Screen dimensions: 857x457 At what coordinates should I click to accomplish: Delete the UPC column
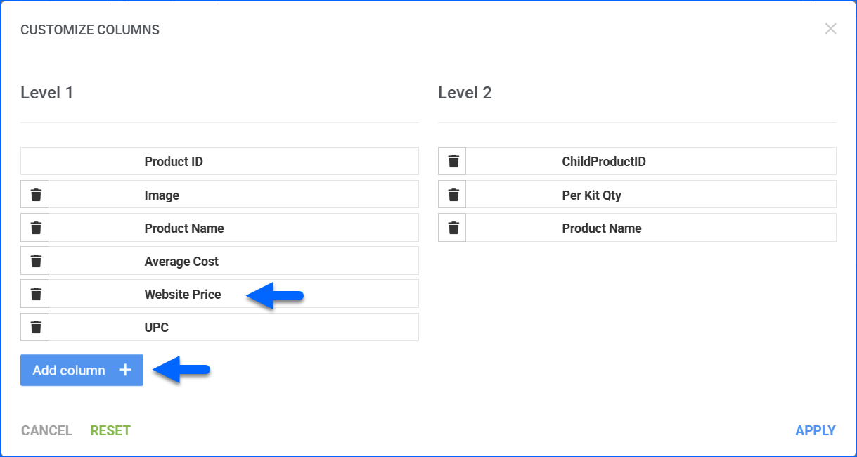coord(36,327)
